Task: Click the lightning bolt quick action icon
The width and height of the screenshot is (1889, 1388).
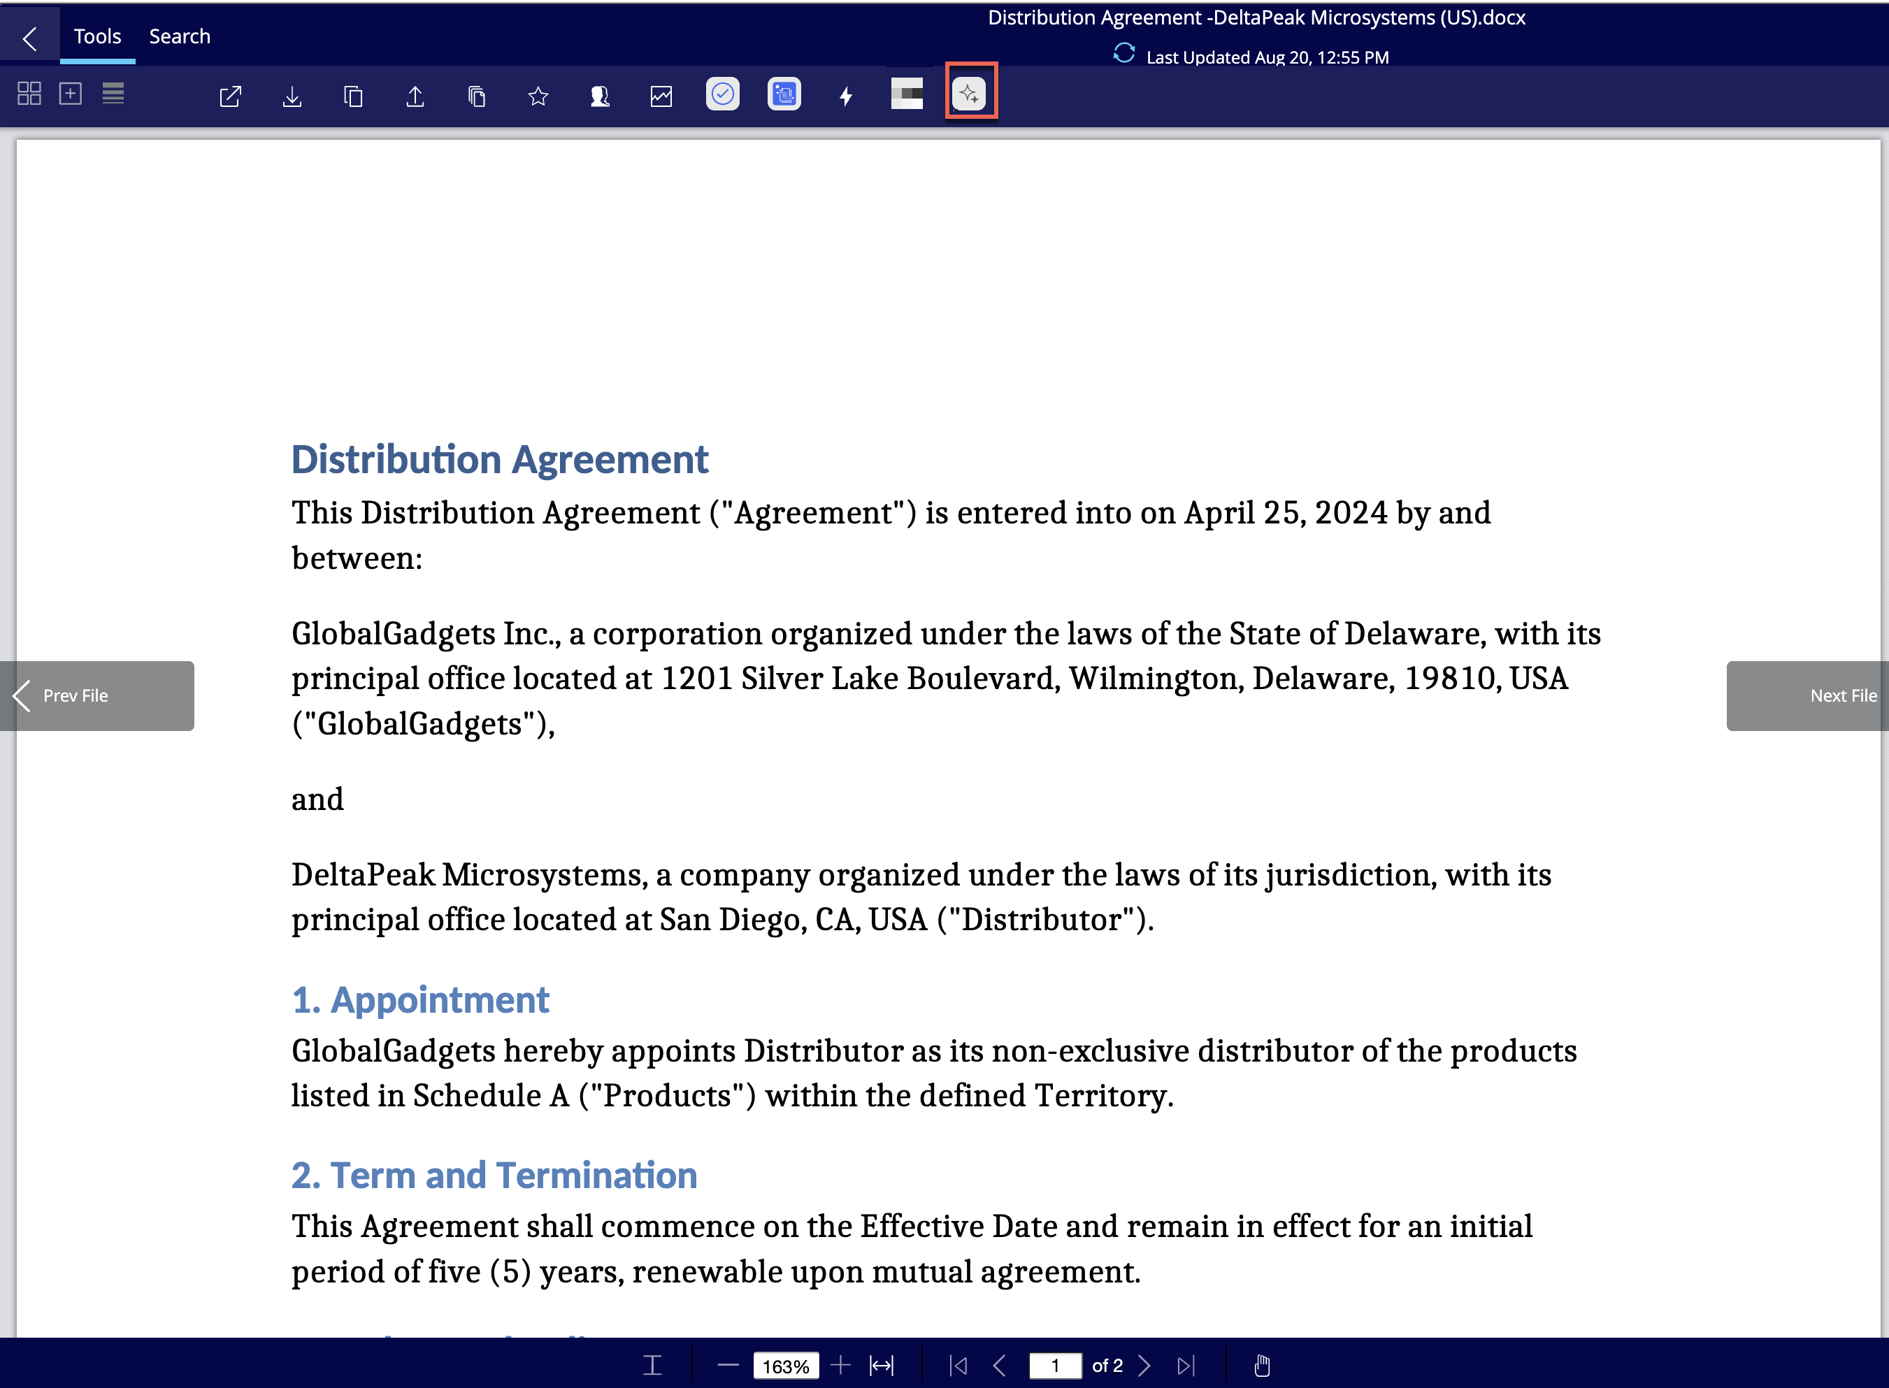Action: (x=845, y=96)
